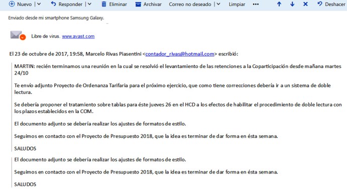
Task: Click the Archivar box icon
Action: [138, 4]
